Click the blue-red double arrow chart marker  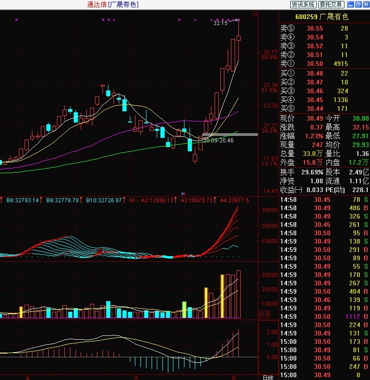(x=183, y=193)
